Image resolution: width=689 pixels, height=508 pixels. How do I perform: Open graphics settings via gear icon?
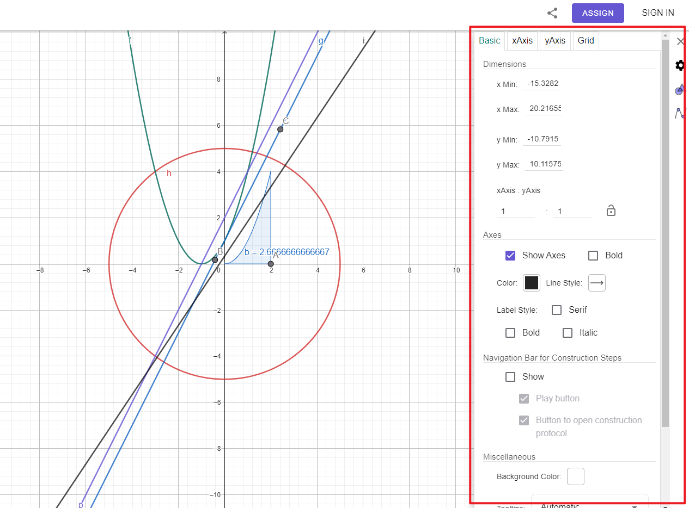tap(680, 66)
